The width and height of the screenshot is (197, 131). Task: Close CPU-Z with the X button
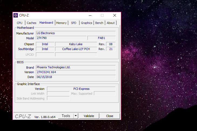click(x=115, y=15)
